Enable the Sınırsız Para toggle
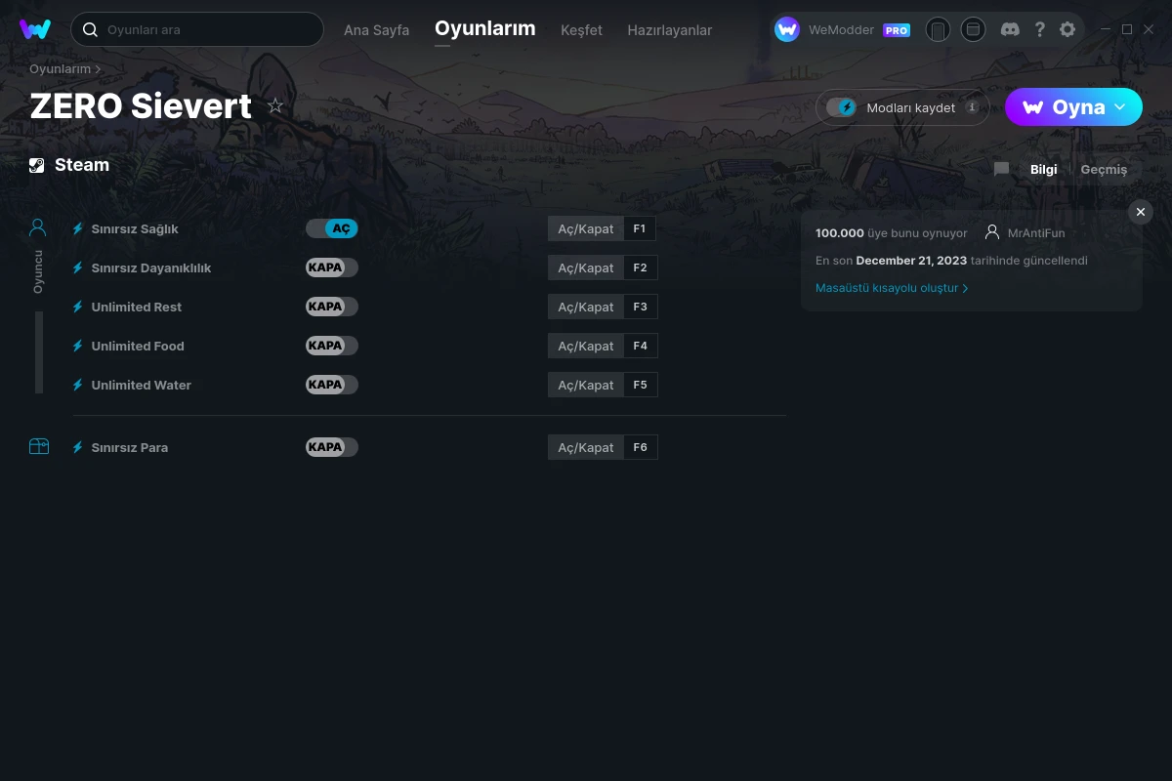1172x781 pixels. 332,447
